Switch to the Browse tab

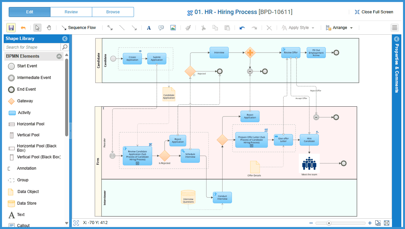tap(113, 12)
